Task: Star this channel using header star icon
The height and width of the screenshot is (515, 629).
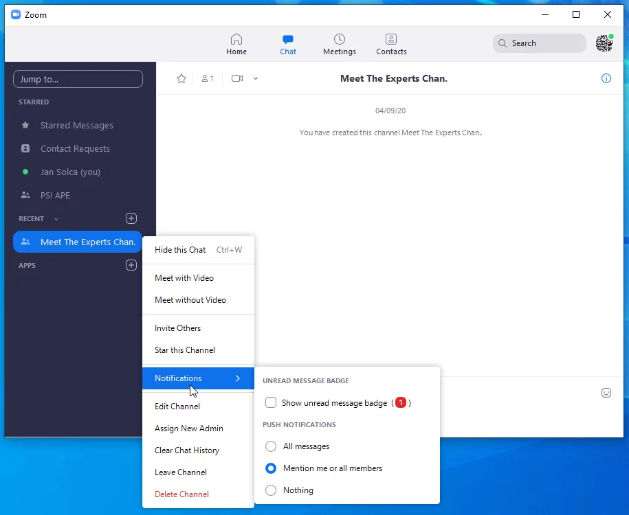Action: click(x=181, y=79)
